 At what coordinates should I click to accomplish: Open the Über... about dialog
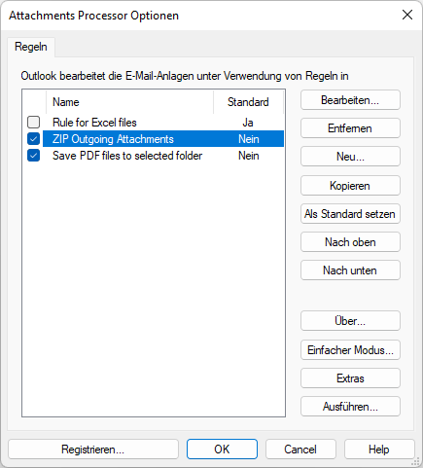point(350,321)
